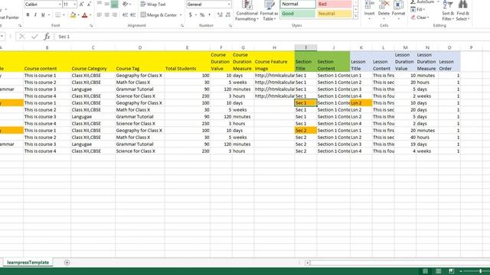490x275 pixels.
Task: Apply the yellow fill color bucket
Action: [73, 15]
